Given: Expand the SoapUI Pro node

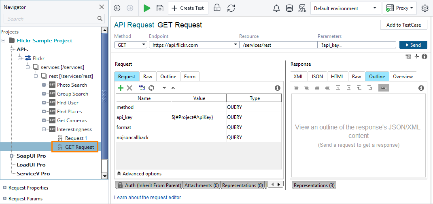Looking at the screenshot, I should (11, 156).
